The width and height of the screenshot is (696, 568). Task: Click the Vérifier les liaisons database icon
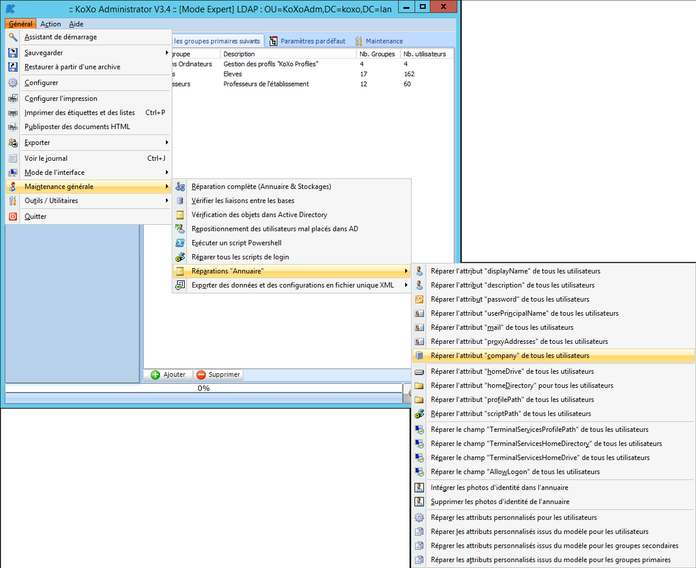pos(180,201)
